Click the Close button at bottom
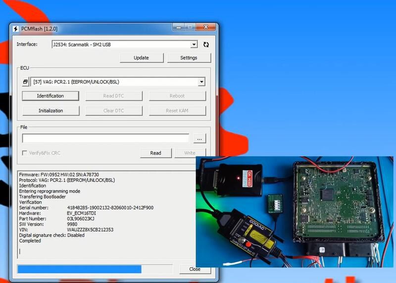 [195, 269]
